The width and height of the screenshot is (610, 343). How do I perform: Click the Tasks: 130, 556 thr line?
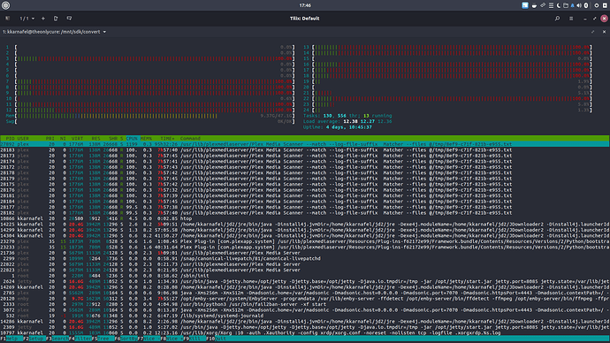point(347,116)
